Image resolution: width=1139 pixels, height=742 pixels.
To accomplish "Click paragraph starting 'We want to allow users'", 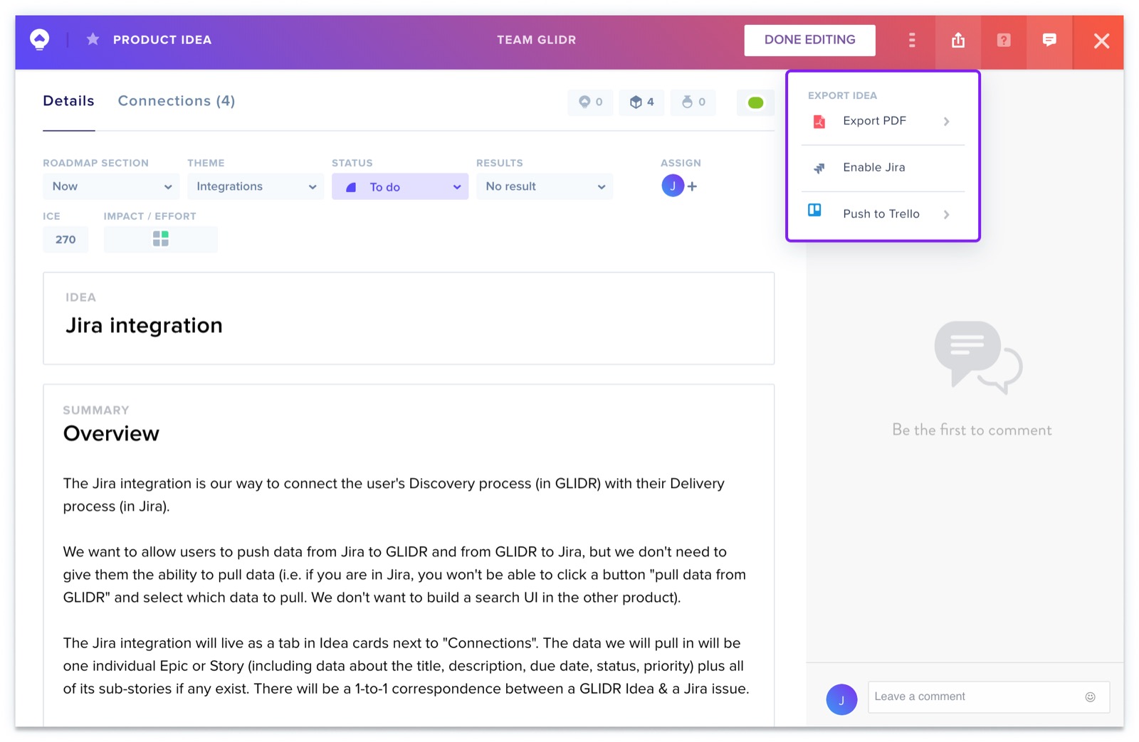I will click(404, 575).
